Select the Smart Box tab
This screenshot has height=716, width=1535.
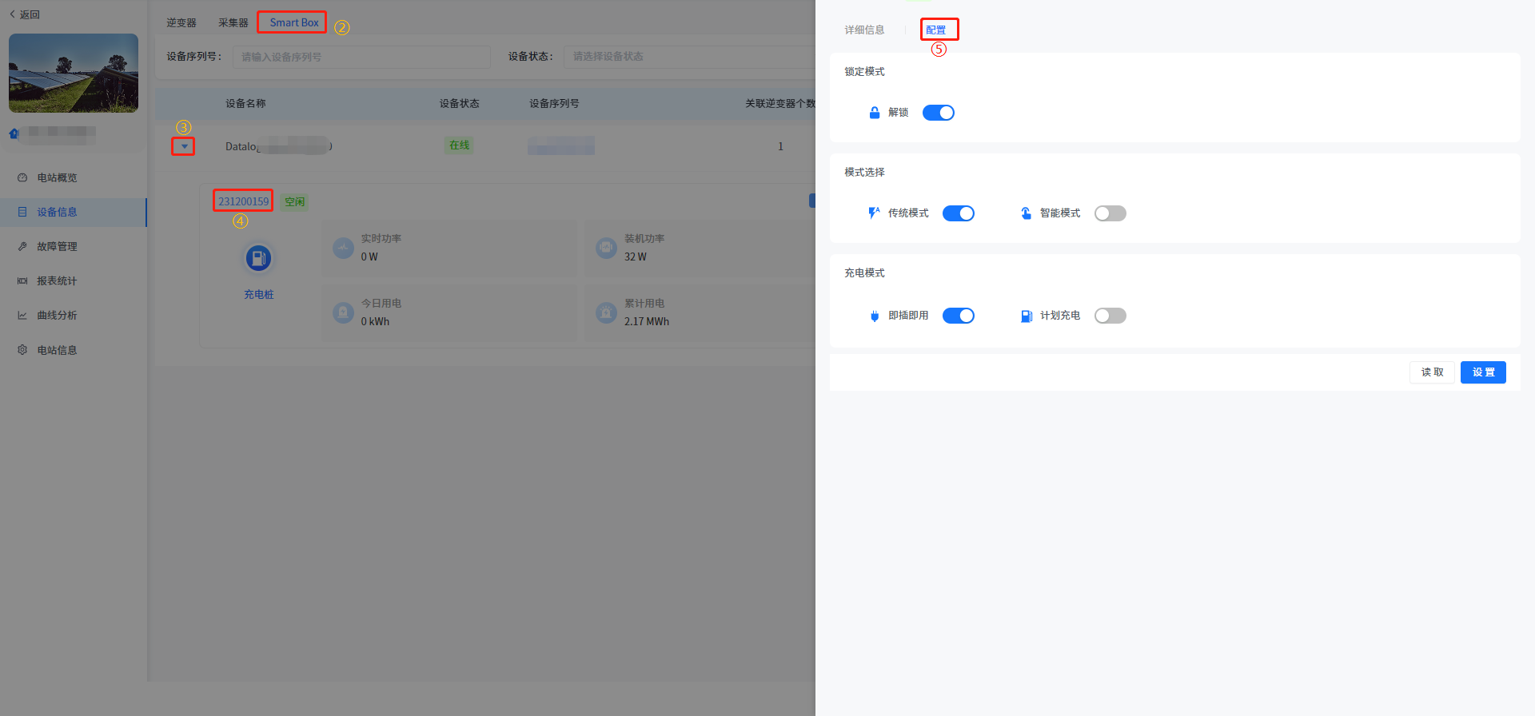[293, 22]
